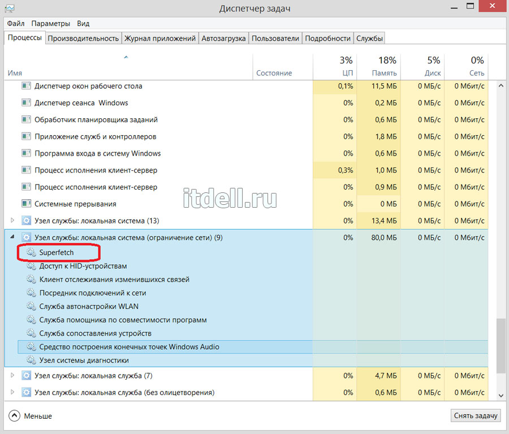Select Служба автонастройки WLAN row text
Viewport: 509px width, 434px height.
[89, 306]
